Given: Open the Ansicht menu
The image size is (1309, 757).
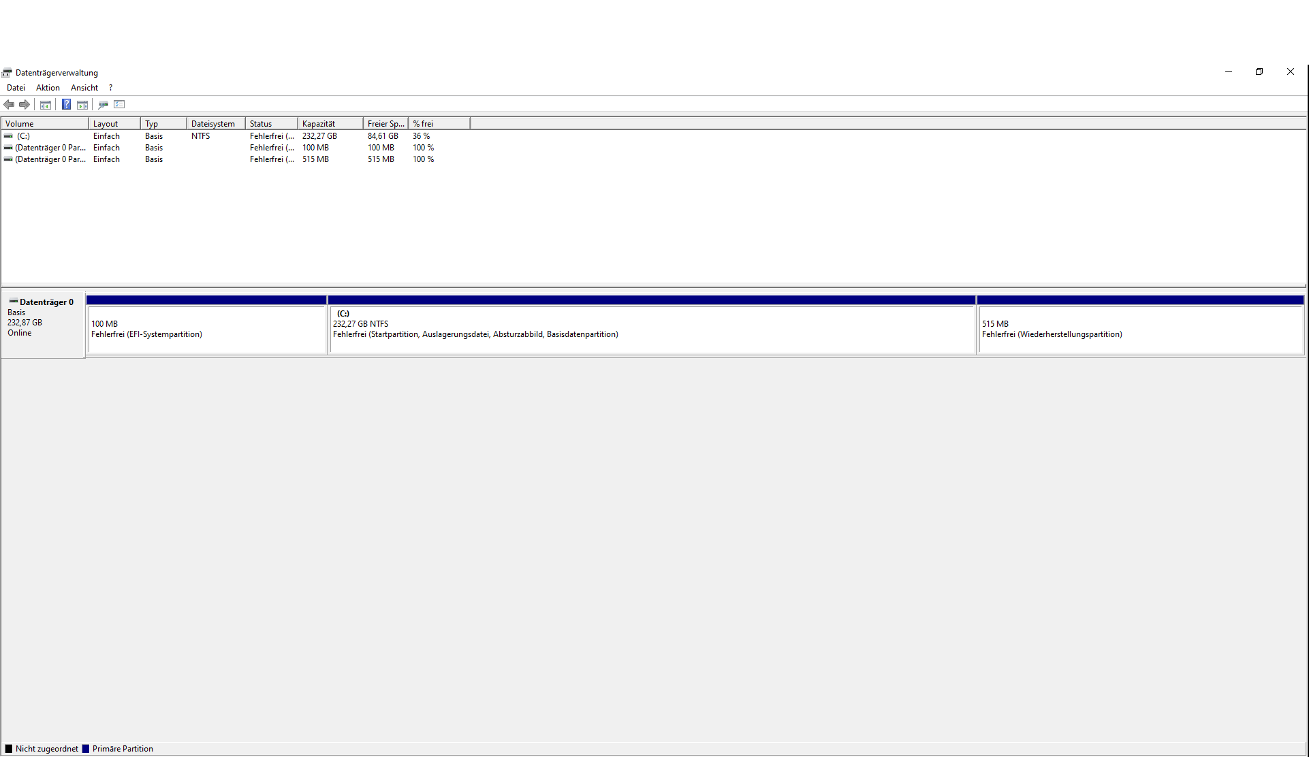Looking at the screenshot, I should click(x=84, y=88).
